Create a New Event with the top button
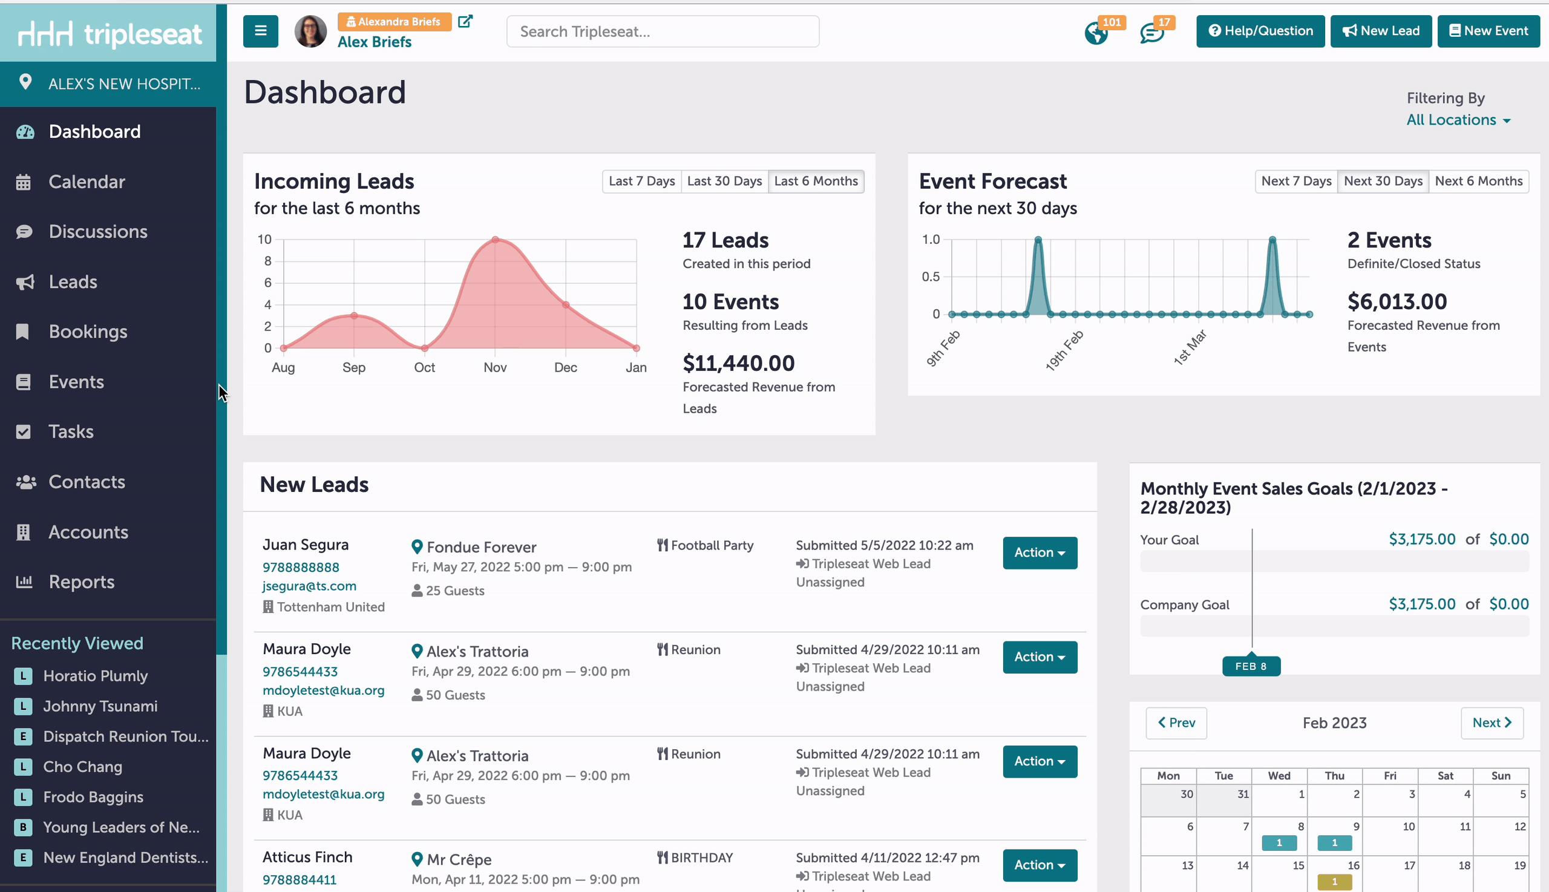1549x892 pixels. 1488,31
